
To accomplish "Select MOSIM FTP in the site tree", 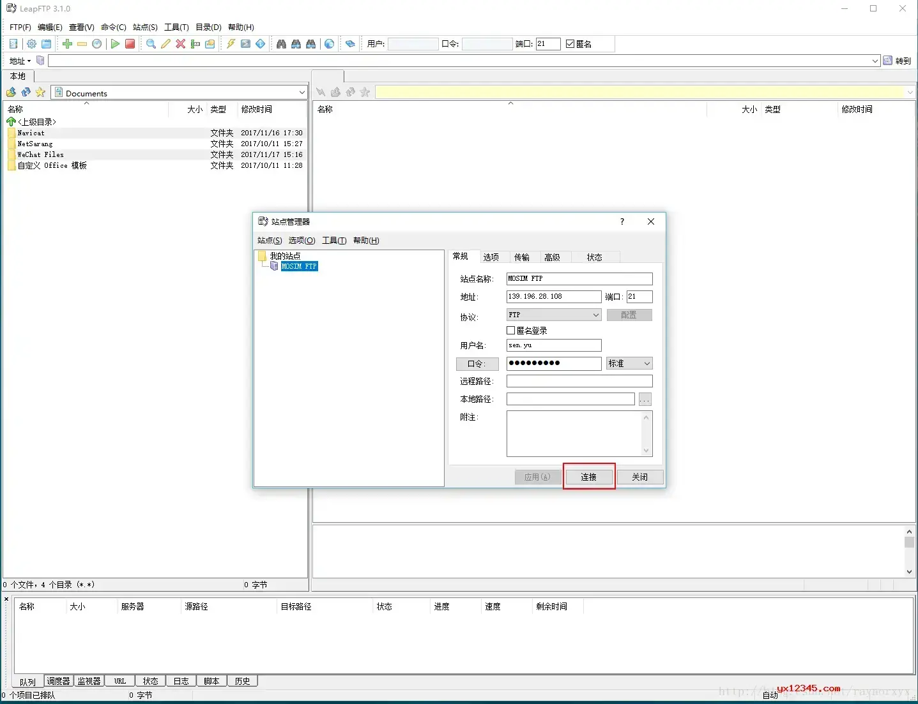I will 299,266.
